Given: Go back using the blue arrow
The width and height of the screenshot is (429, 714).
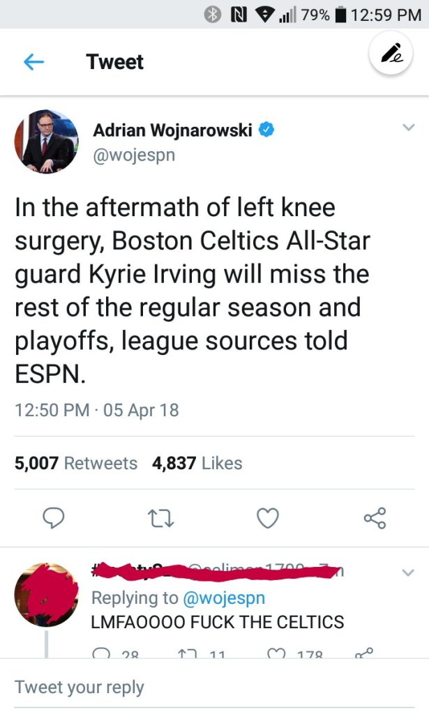Looking at the screenshot, I should (33, 63).
